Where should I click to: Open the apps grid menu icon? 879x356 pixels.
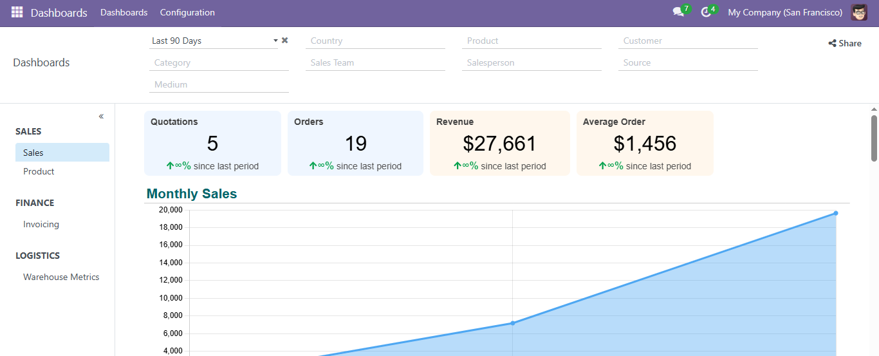click(x=17, y=12)
